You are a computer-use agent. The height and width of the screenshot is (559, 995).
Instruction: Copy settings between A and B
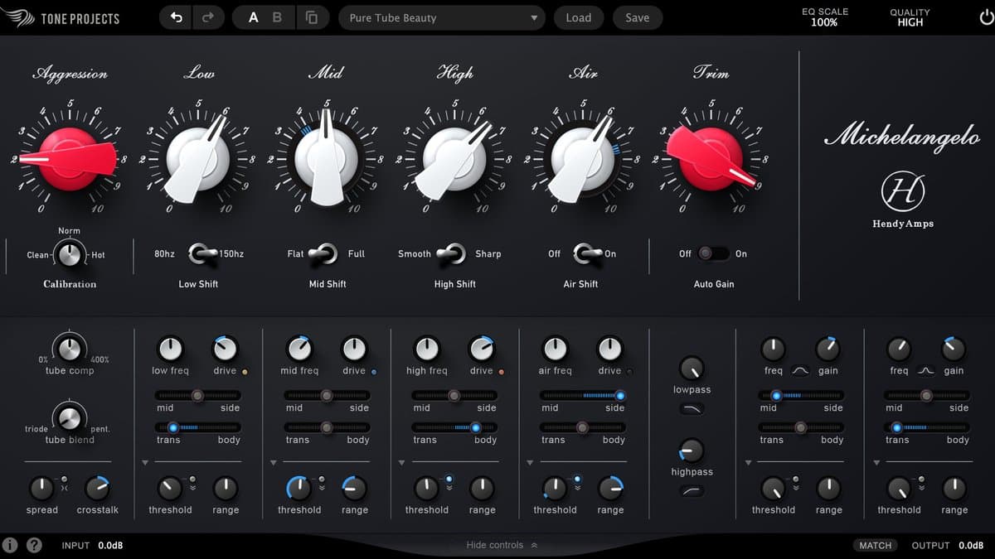point(312,17)
